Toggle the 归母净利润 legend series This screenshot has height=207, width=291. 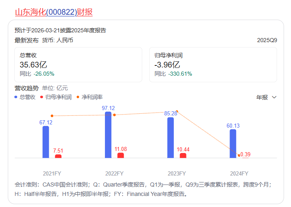click(58, 97)
